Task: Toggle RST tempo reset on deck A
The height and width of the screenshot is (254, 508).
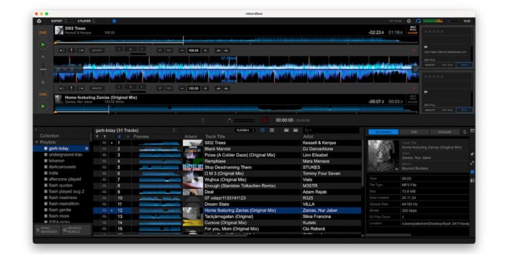Action: (x=169, y=51)
